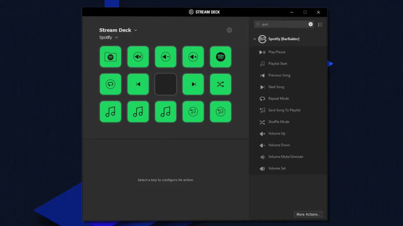
Task: Click the actions search field
Action: pyautogui.click(x=284, y=24)
